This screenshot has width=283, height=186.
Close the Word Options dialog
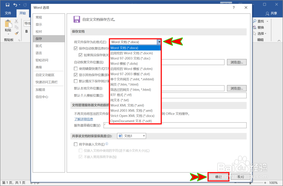(246, 8)
